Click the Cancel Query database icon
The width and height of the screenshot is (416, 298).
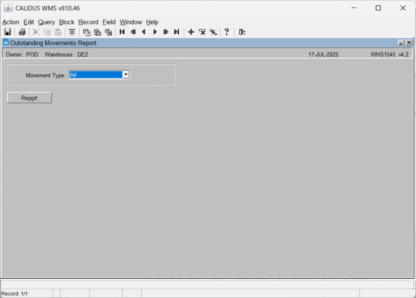point(108,32)
